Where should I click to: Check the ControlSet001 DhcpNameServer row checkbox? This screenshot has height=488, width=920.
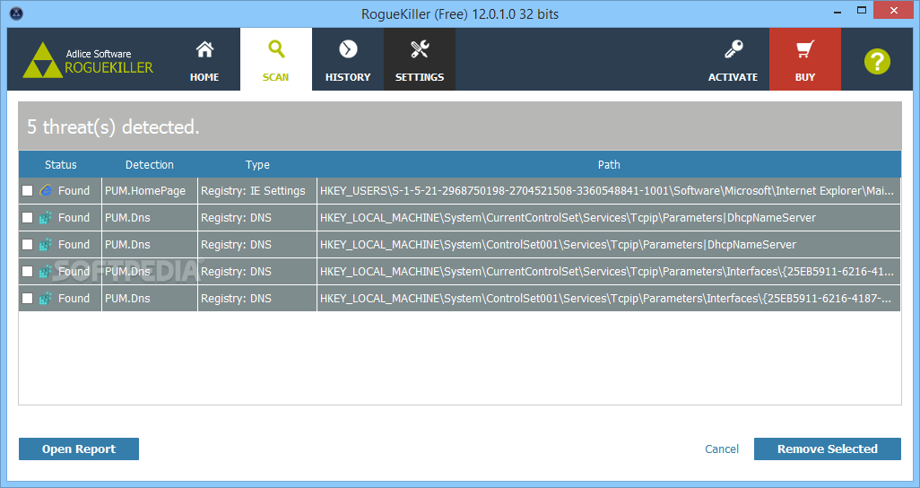[27, 245]
